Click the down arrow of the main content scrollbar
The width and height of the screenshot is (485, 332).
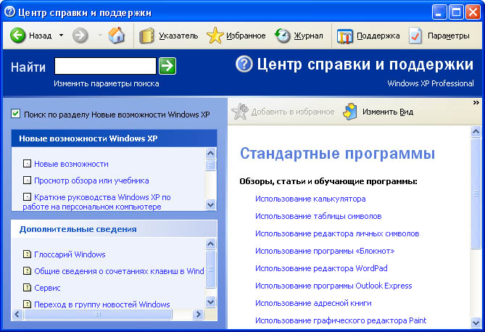476,323
